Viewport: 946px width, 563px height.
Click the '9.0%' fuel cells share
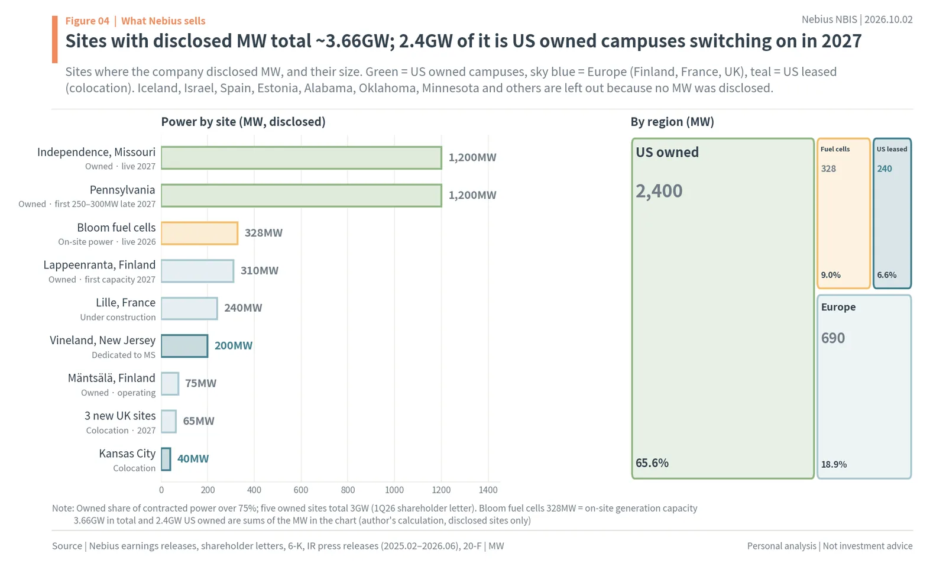831,275
